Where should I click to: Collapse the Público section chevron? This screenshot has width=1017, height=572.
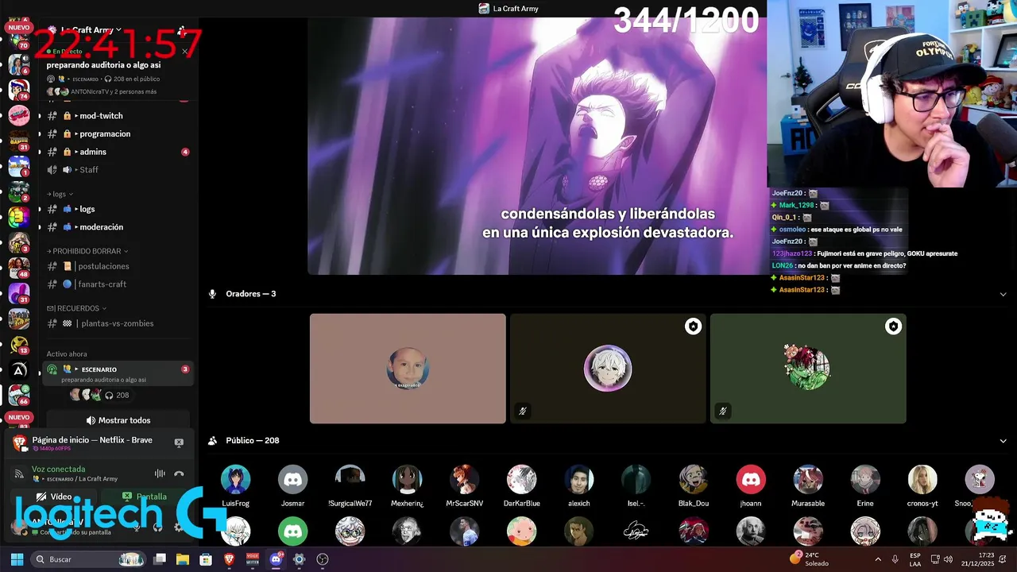click(x=1003, y=441)
